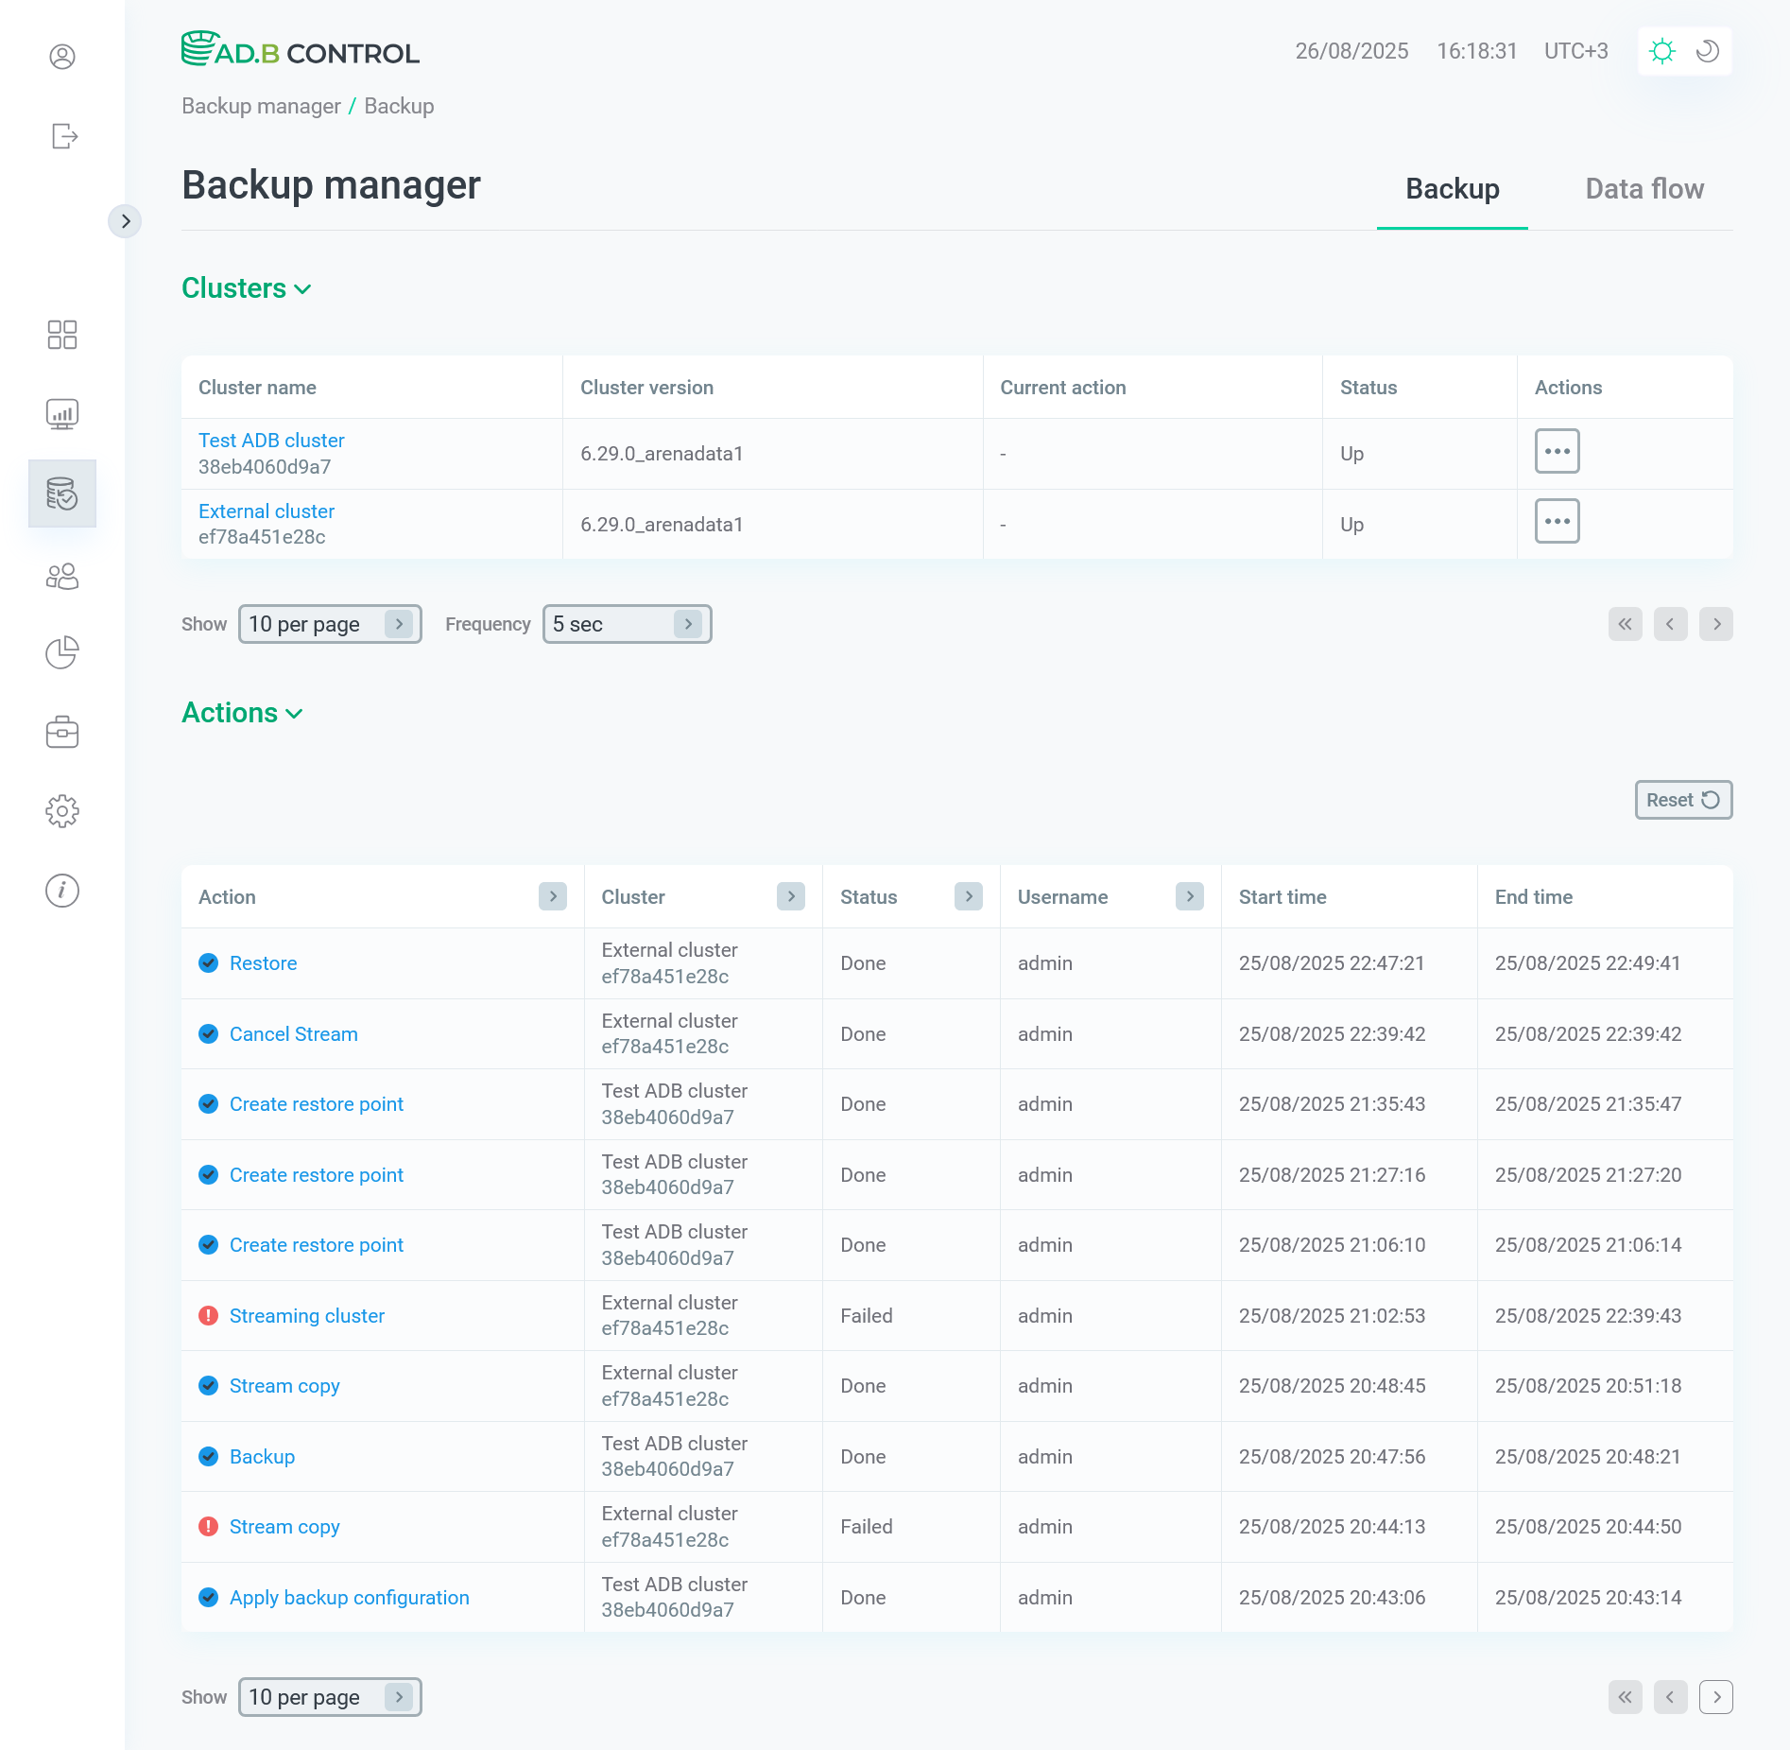The image size is (1790, 1750).
Task: Open the settings gear in the sidebar
Action: pos(62,810)
